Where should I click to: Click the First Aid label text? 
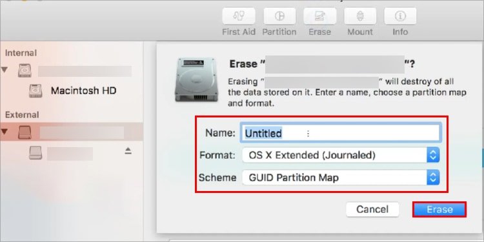[x=239, y=32]
